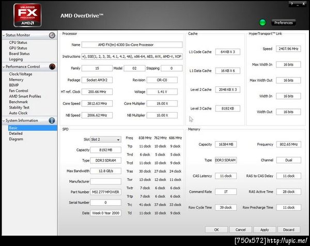
Task: Select the Auto Clock item
Action: pyautogui.click(x=18, y=113)
